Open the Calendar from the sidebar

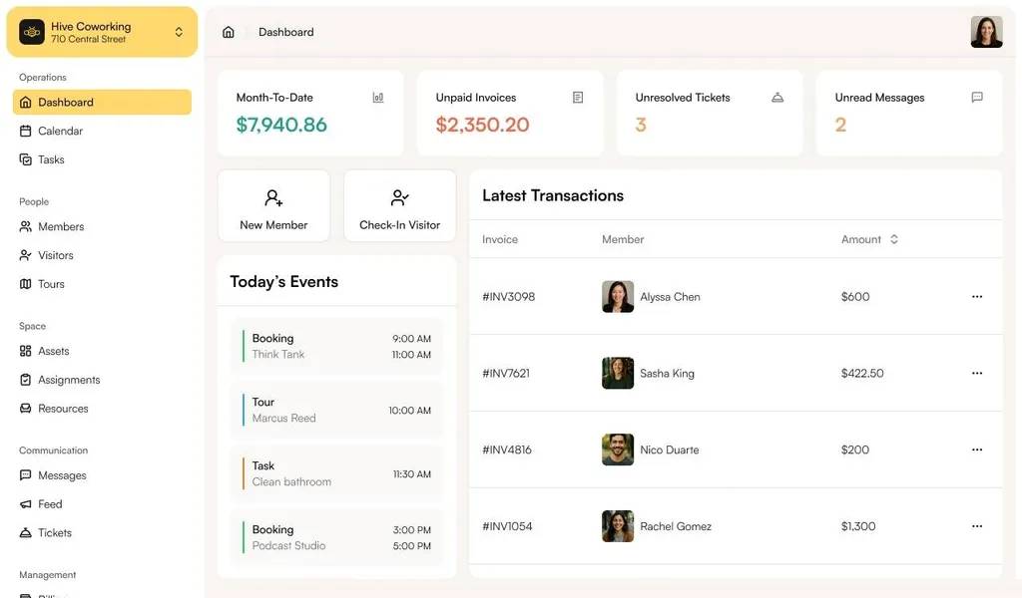(x=62, y=130)
